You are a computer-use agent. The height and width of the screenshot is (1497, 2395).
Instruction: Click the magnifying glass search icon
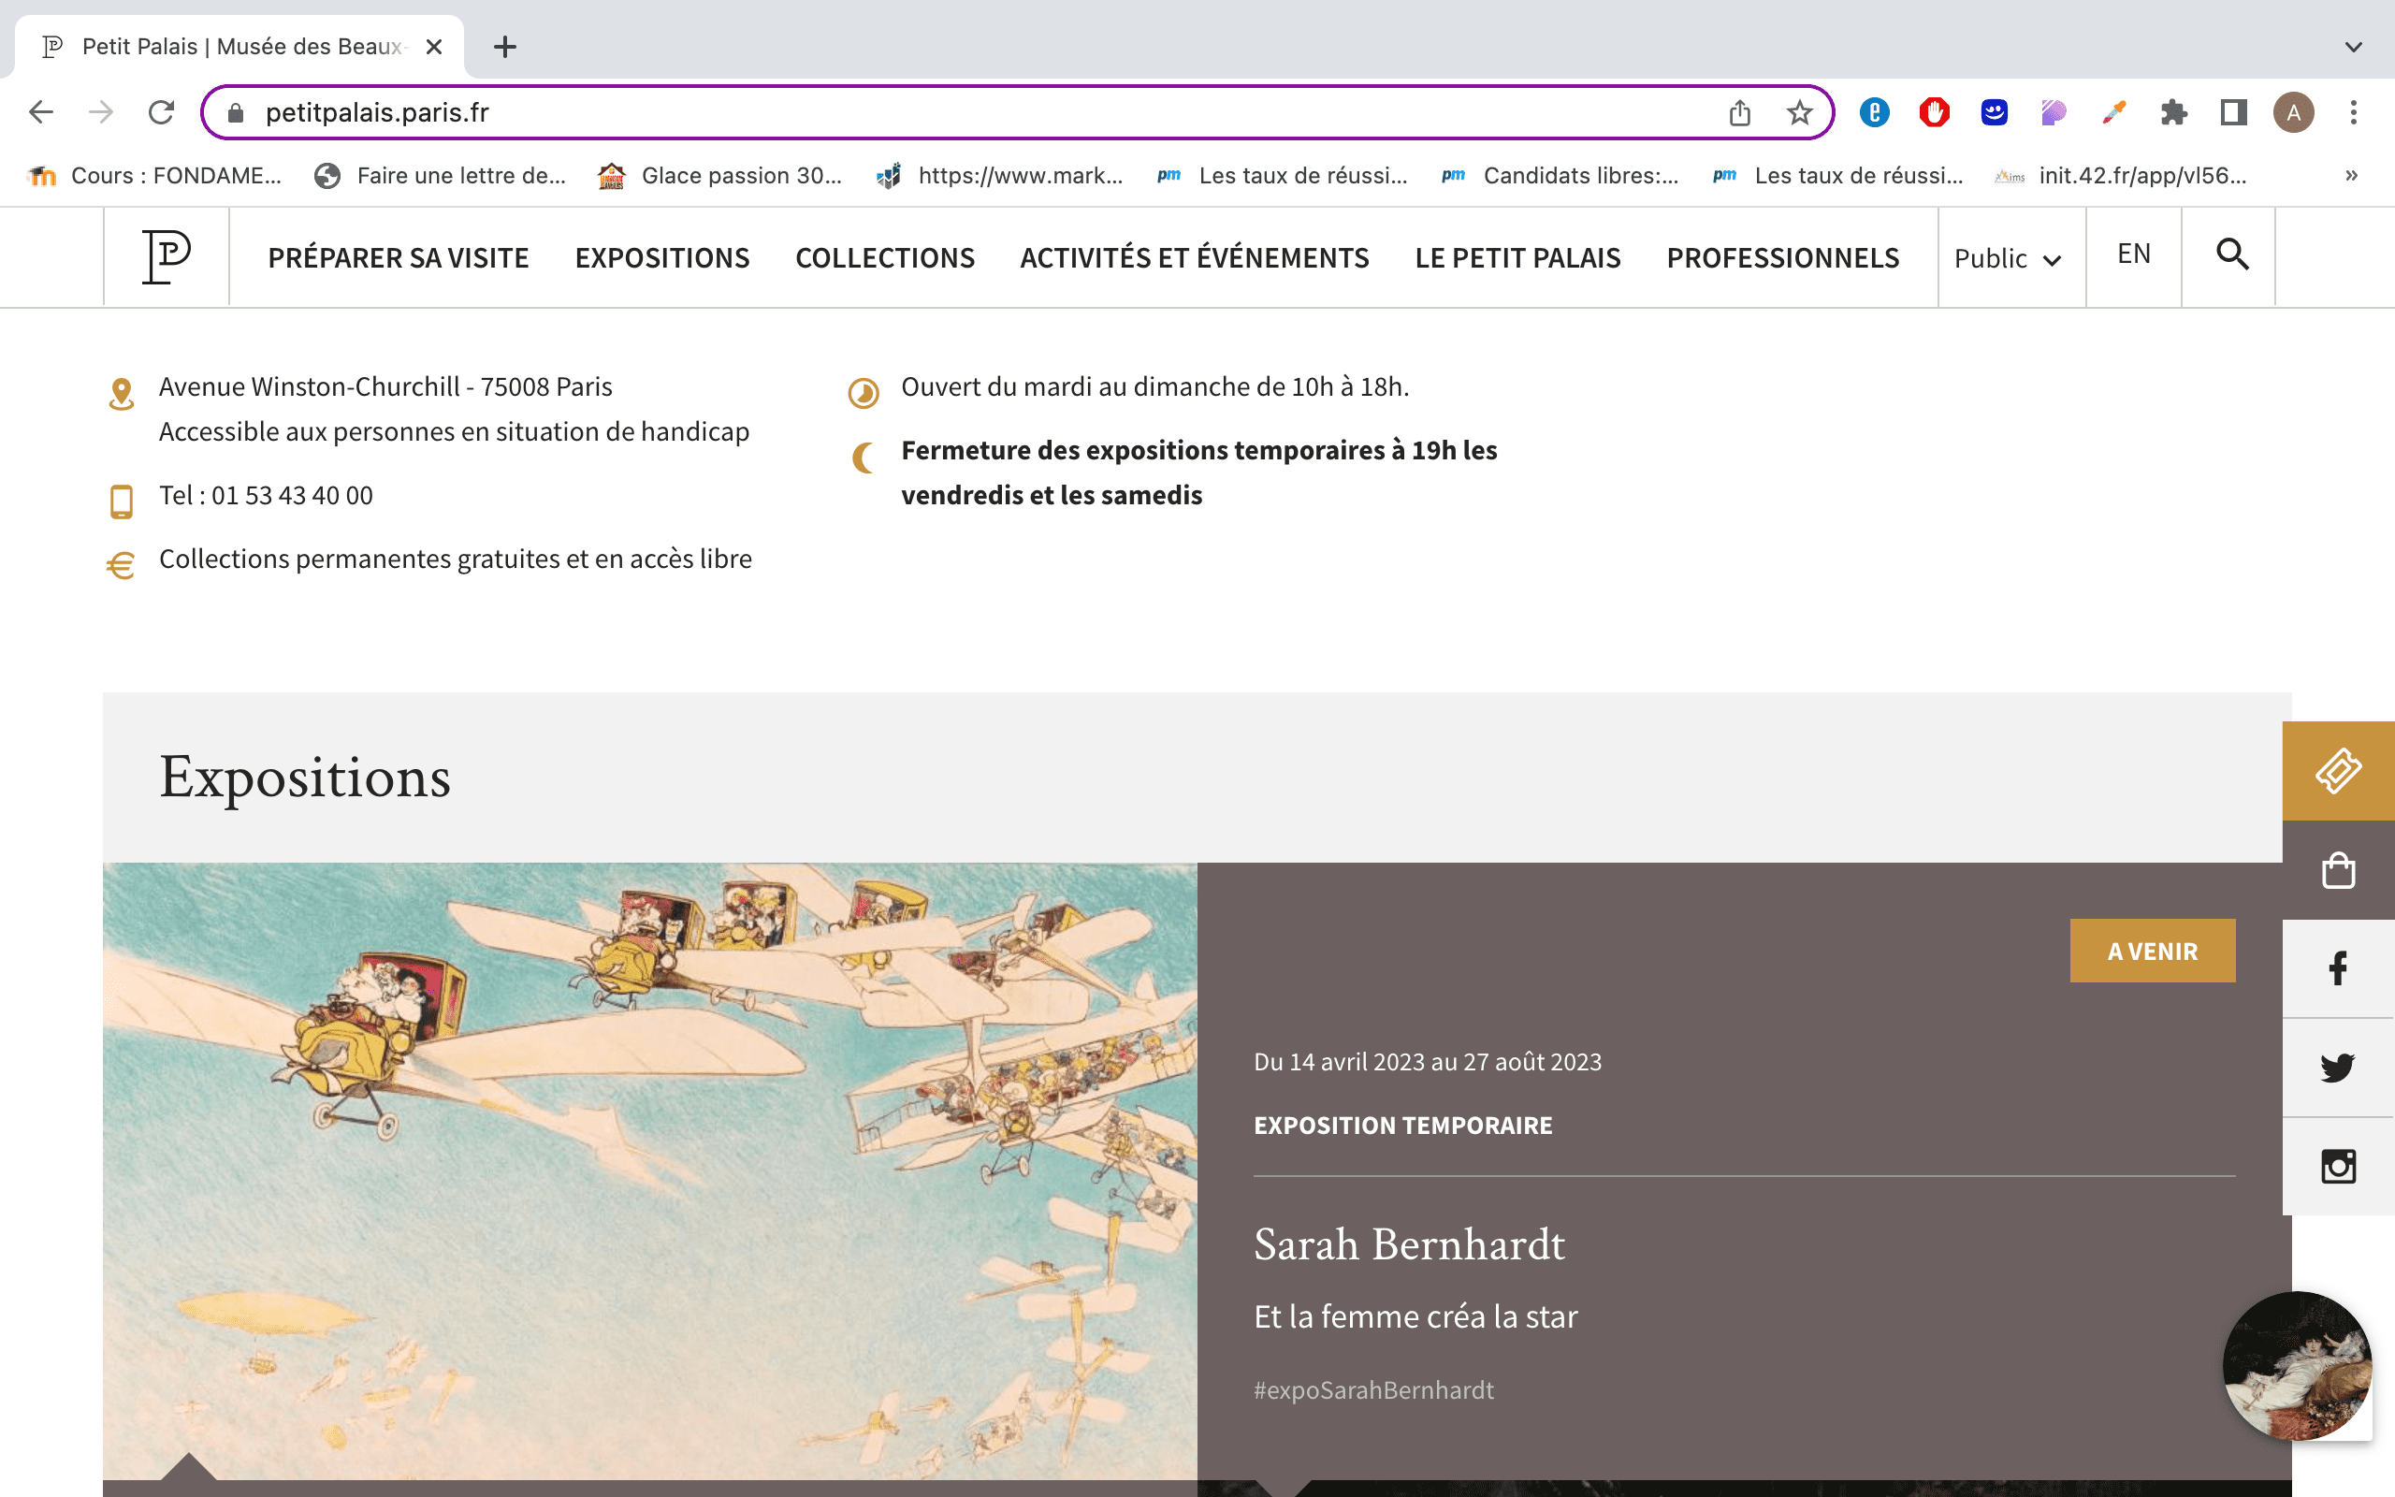coord(2231,255)
